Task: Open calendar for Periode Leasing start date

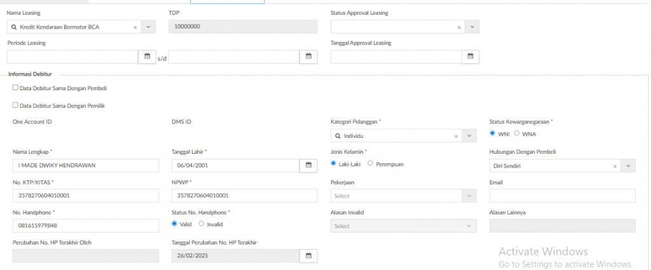Action: click(147, 57)
